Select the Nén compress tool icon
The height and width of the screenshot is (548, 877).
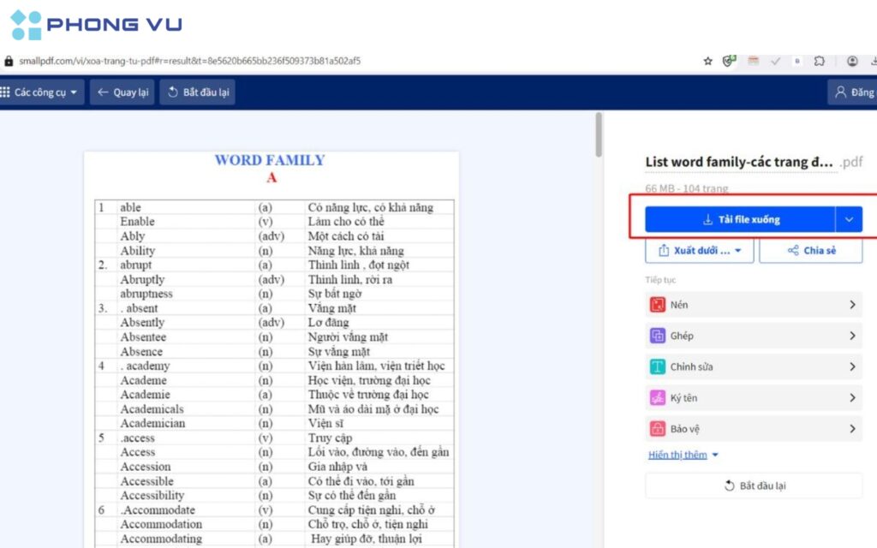click(x=659, y=304)
